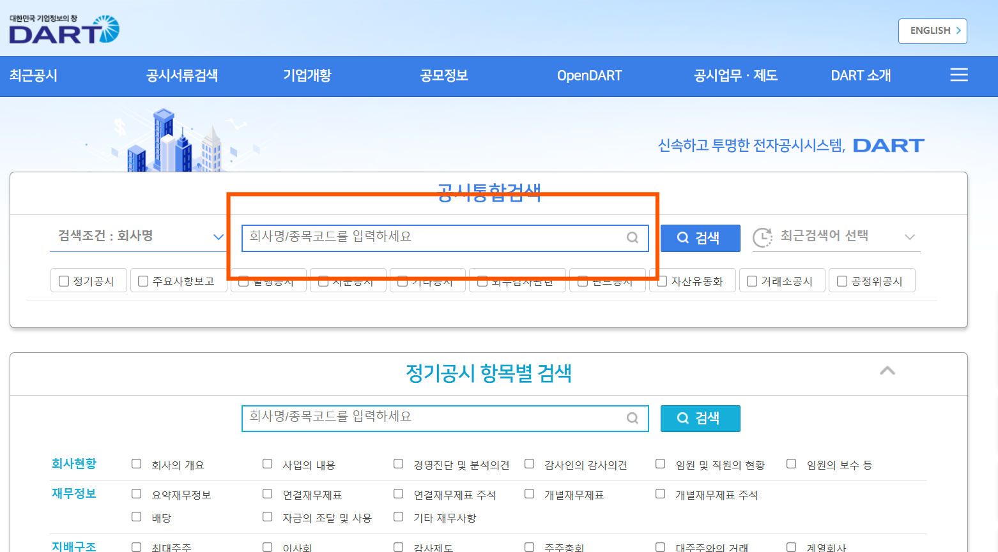Check the 요약재무정보 checkbox
This screenshot has height=552, width=998.
[136, 494]
